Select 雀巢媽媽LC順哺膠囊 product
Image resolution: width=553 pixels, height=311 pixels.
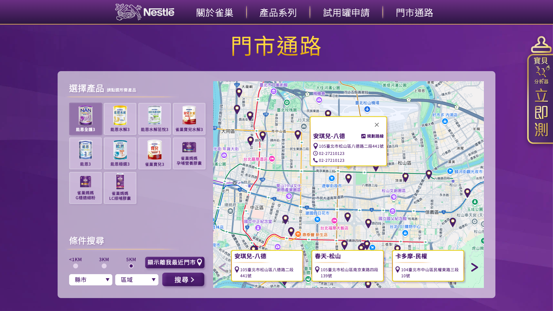pyautogui.click(x=120, y=188)
